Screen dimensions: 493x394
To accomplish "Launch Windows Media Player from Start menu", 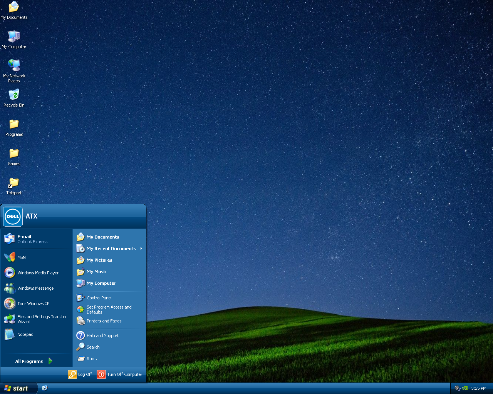I will (37, 273).
